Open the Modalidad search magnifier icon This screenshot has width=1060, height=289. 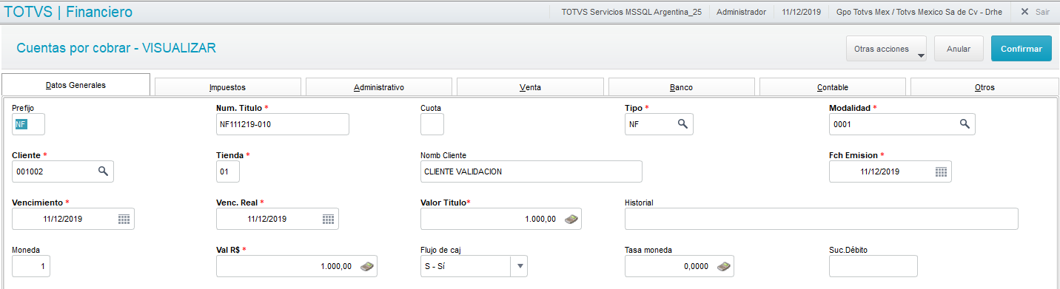tap(965, 124)
